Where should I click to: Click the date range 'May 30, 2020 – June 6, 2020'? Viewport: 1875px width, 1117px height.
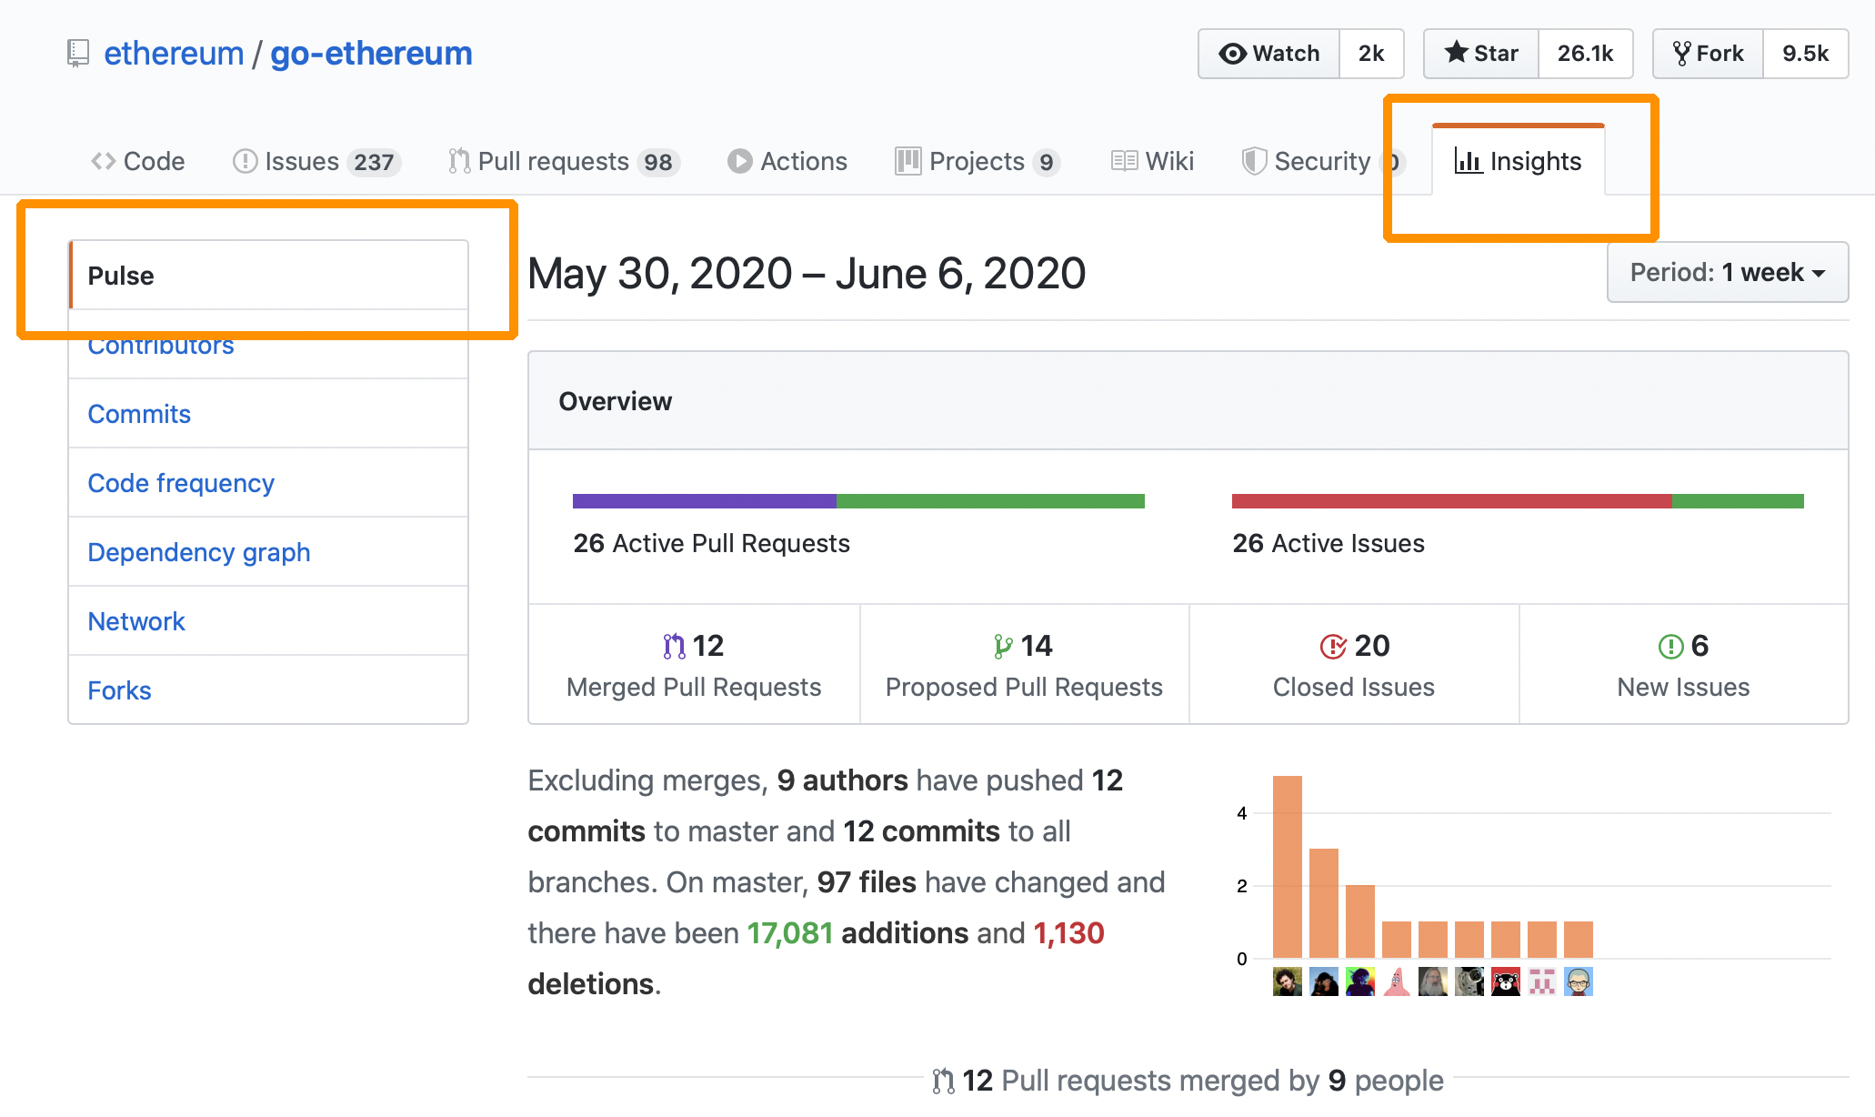coord(807,273)
